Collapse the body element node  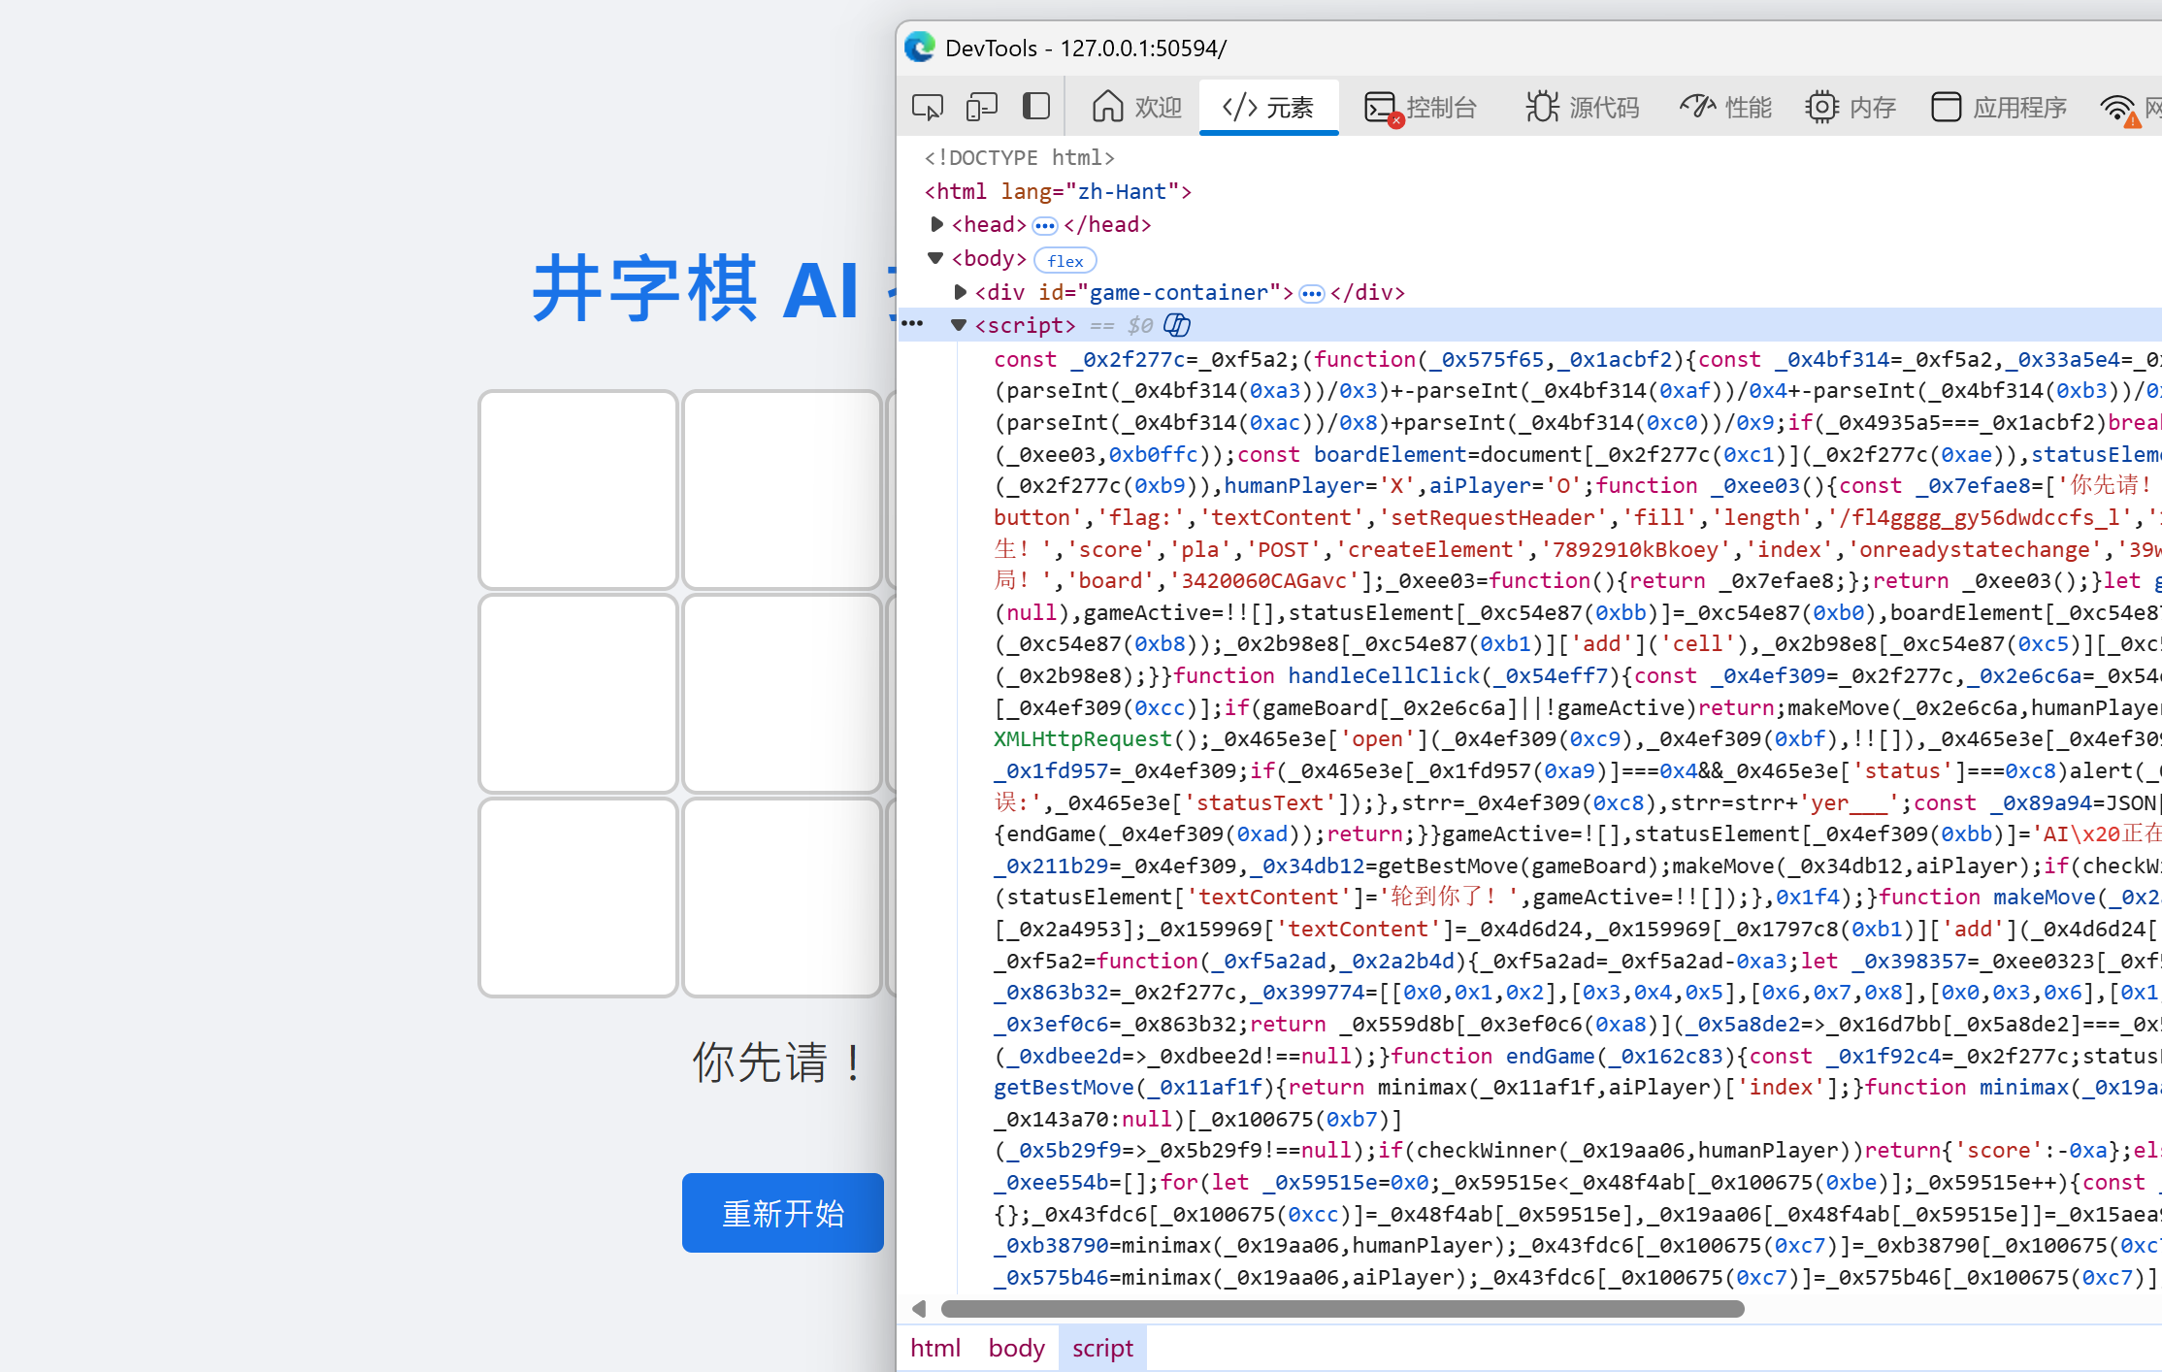tap(935, 258)
